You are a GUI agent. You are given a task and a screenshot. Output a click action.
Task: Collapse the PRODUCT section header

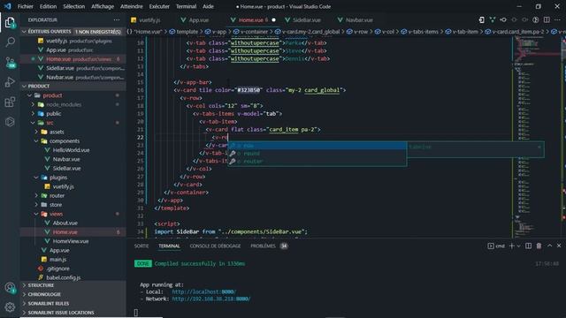tap(73, 87)
